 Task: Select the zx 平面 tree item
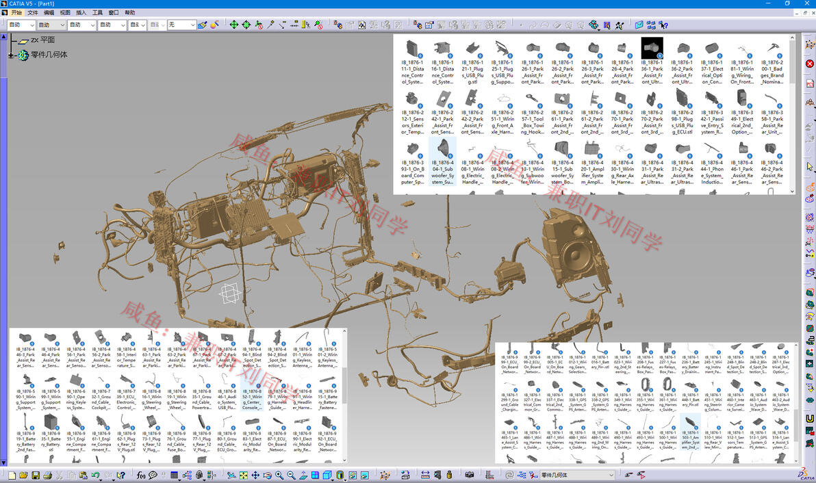pyautogui.click(x=42, y=40)
